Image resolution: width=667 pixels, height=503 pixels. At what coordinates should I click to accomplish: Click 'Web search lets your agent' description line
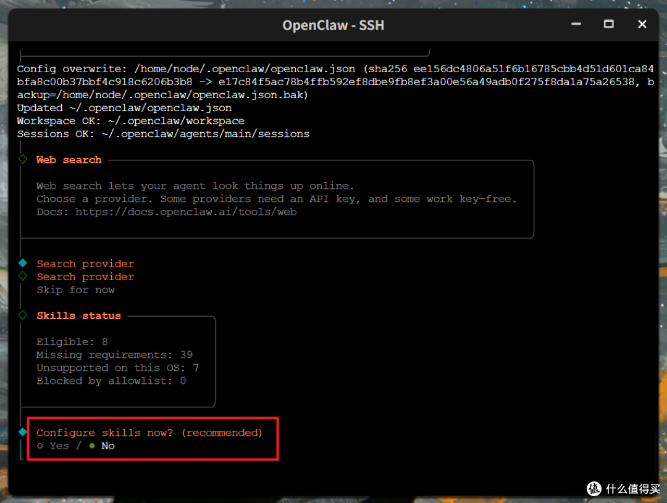pyautogui.click(x=195, y=186)
